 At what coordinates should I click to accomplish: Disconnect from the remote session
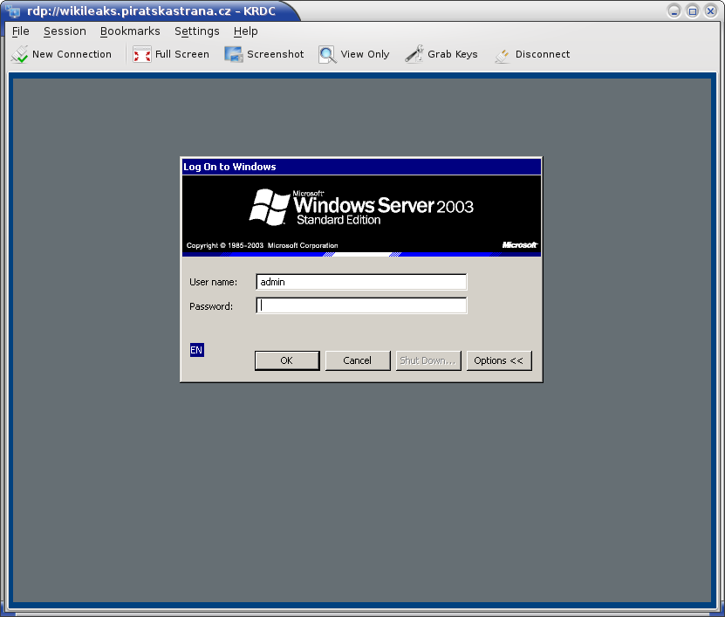point(532,54)
